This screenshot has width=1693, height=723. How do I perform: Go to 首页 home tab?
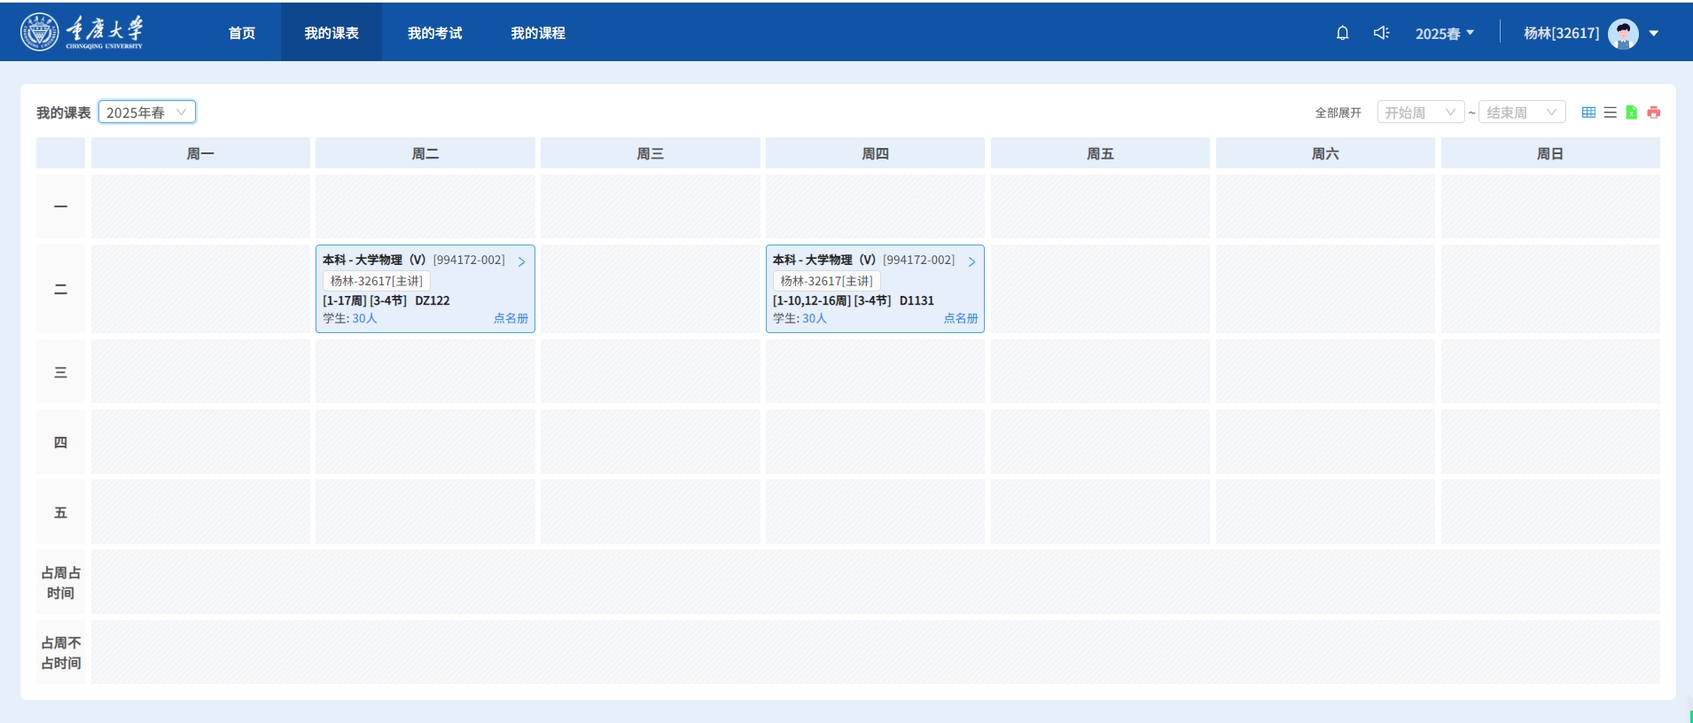click(241, 33)
